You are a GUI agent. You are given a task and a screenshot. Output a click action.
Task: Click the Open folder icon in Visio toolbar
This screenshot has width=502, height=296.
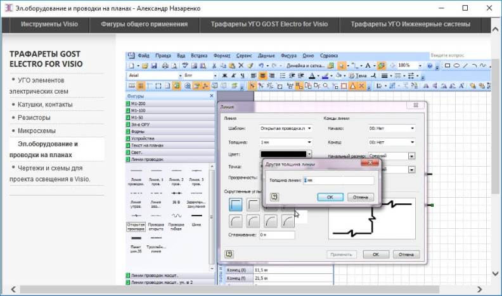145,66
